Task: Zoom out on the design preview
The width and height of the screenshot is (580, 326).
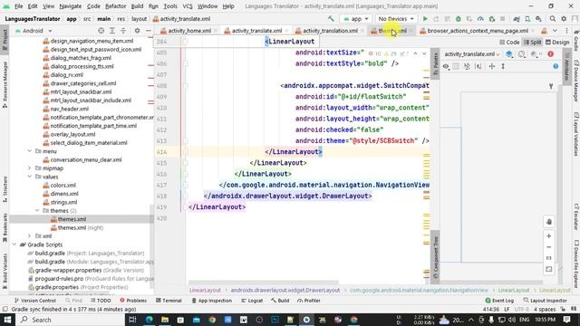Action: (549, 247)
